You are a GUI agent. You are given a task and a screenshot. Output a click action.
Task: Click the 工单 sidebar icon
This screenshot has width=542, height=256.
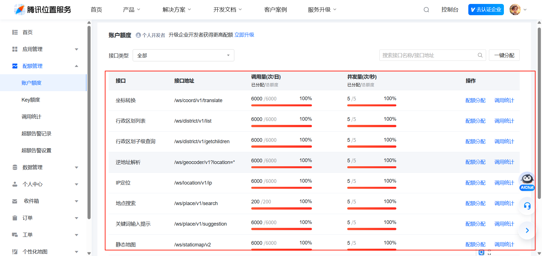coord(15,235)
